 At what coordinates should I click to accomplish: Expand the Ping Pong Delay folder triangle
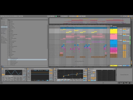[8, 52]
